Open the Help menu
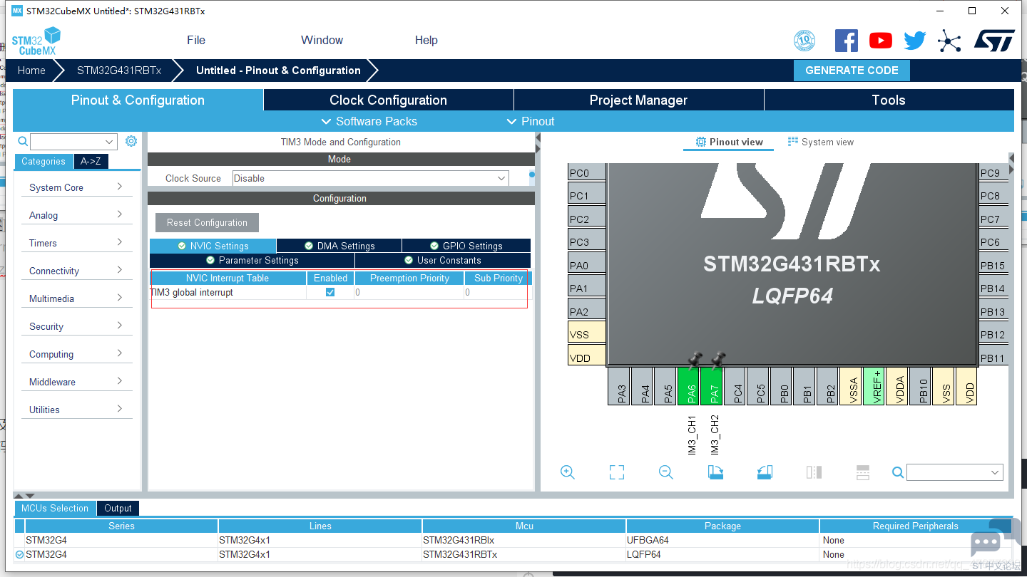 click(x=426, y=41)
